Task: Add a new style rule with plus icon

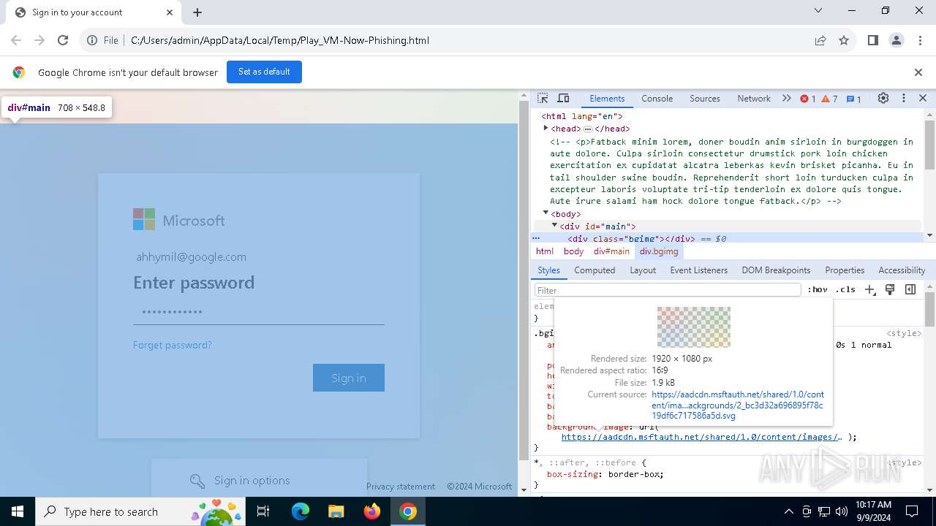Action: pyautogui.click(x=869, y=290)
